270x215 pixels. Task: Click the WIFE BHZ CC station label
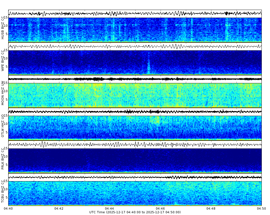(x=3, y=60)
